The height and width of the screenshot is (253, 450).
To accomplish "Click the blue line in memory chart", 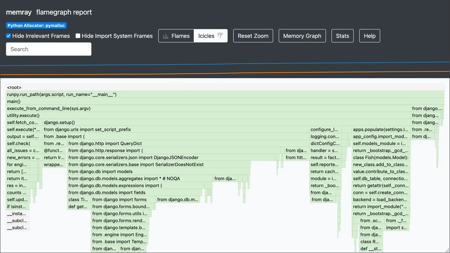I will click(225, 64).
